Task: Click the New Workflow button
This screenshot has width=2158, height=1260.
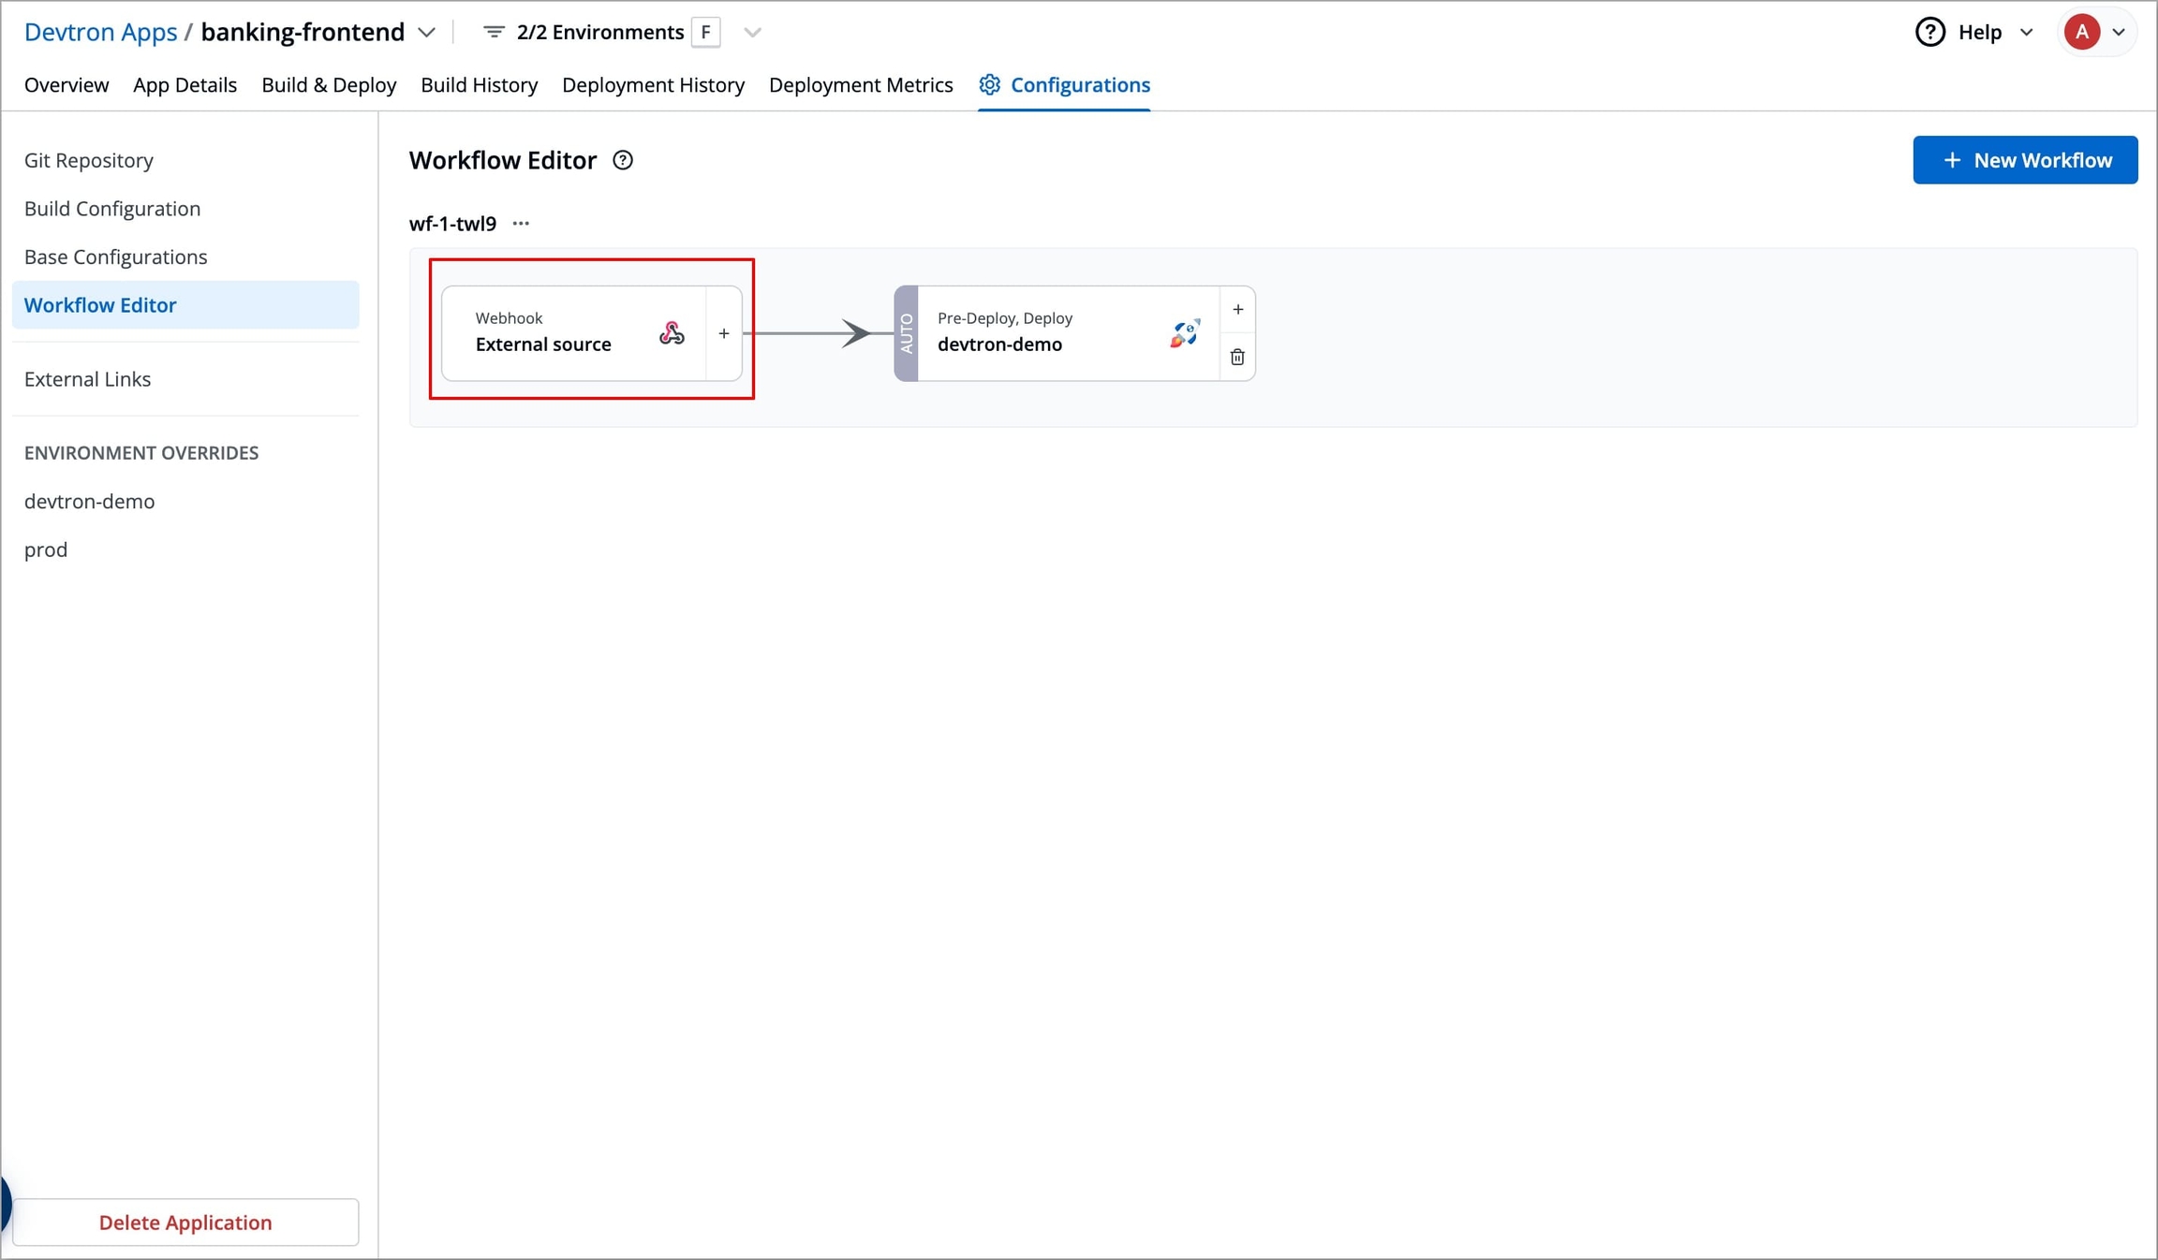Action: coord(2025,160)
